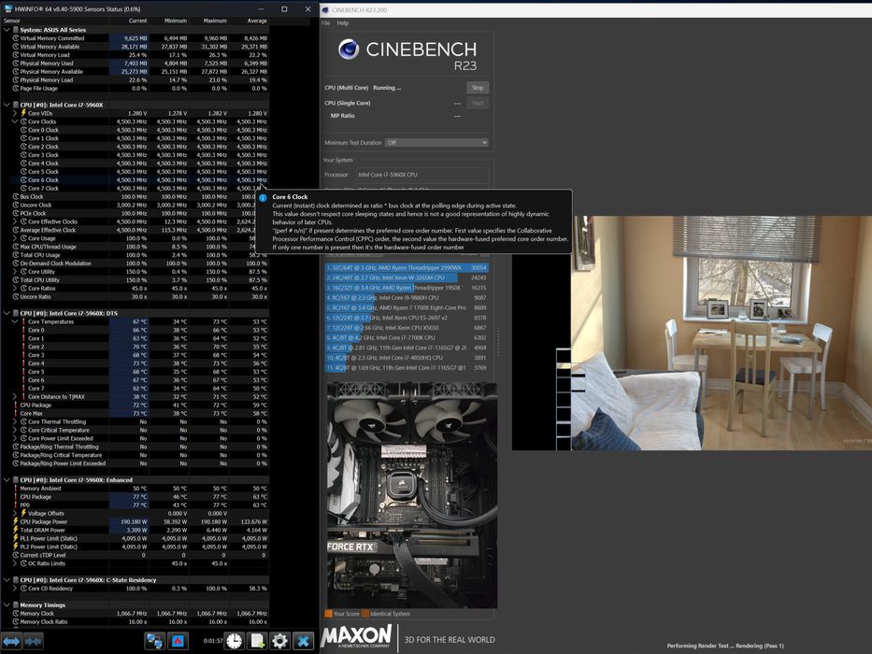Collapse the Core Clocks subtree
The width and height of the screenshot is (872, 654).
point(15,121)
